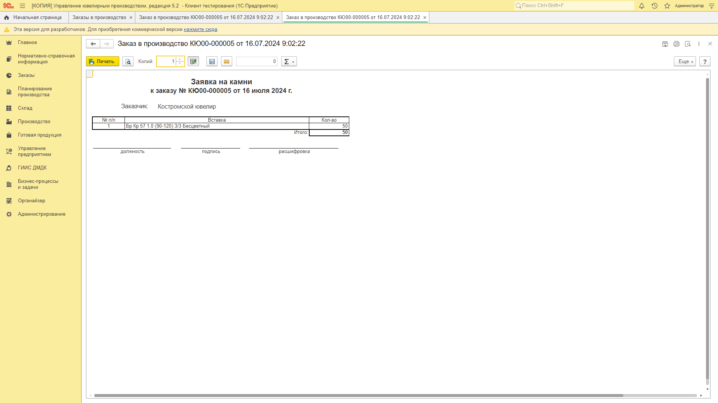Image resolution: width=718 pixels, height=403 pixels.
Task: Open the three-dot options menu in the header
Action: 699,44
